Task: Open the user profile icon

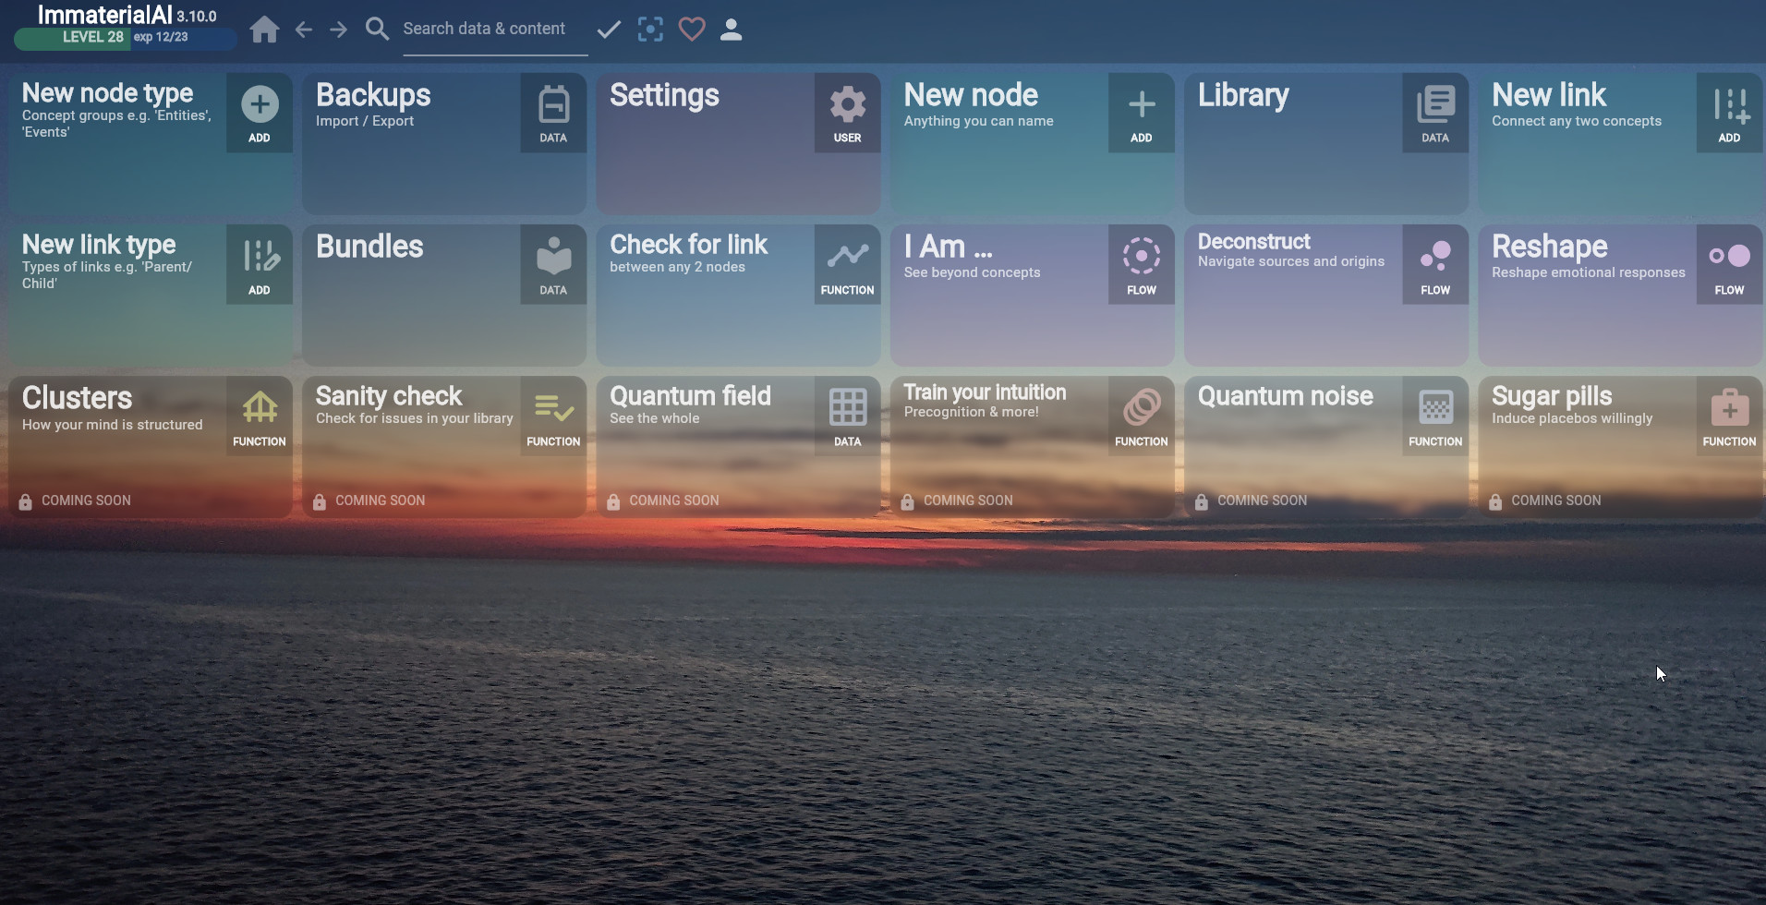Action: tap(732, 29)
